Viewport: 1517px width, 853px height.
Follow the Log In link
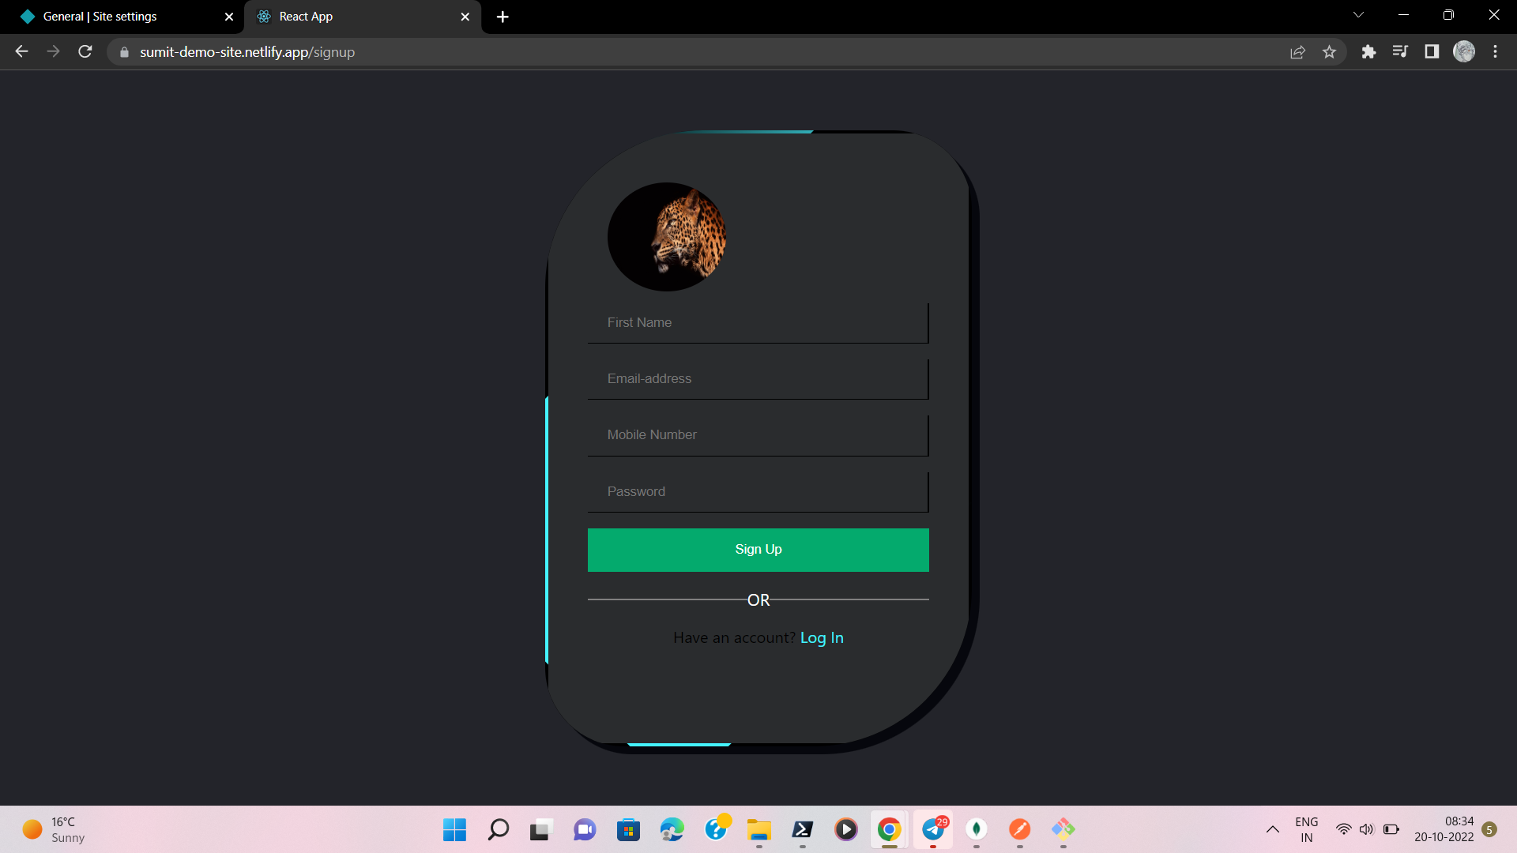tap(822, 637)
